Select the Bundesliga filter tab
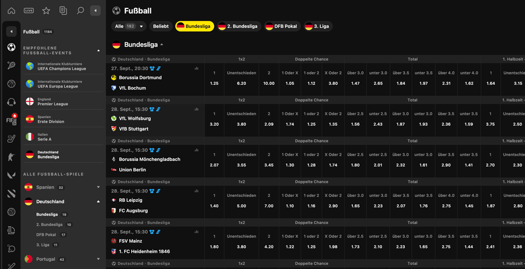This screenshot has height=269, width=525. tap(195, 26)
